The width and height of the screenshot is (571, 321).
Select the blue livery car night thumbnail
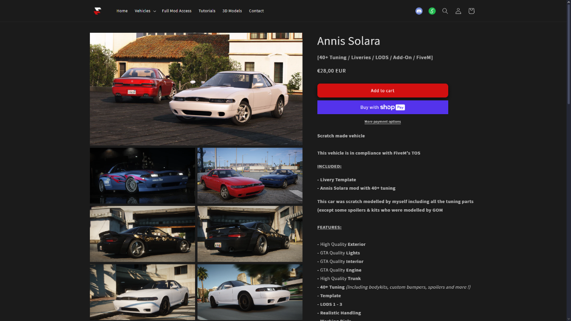pos(142,175)
